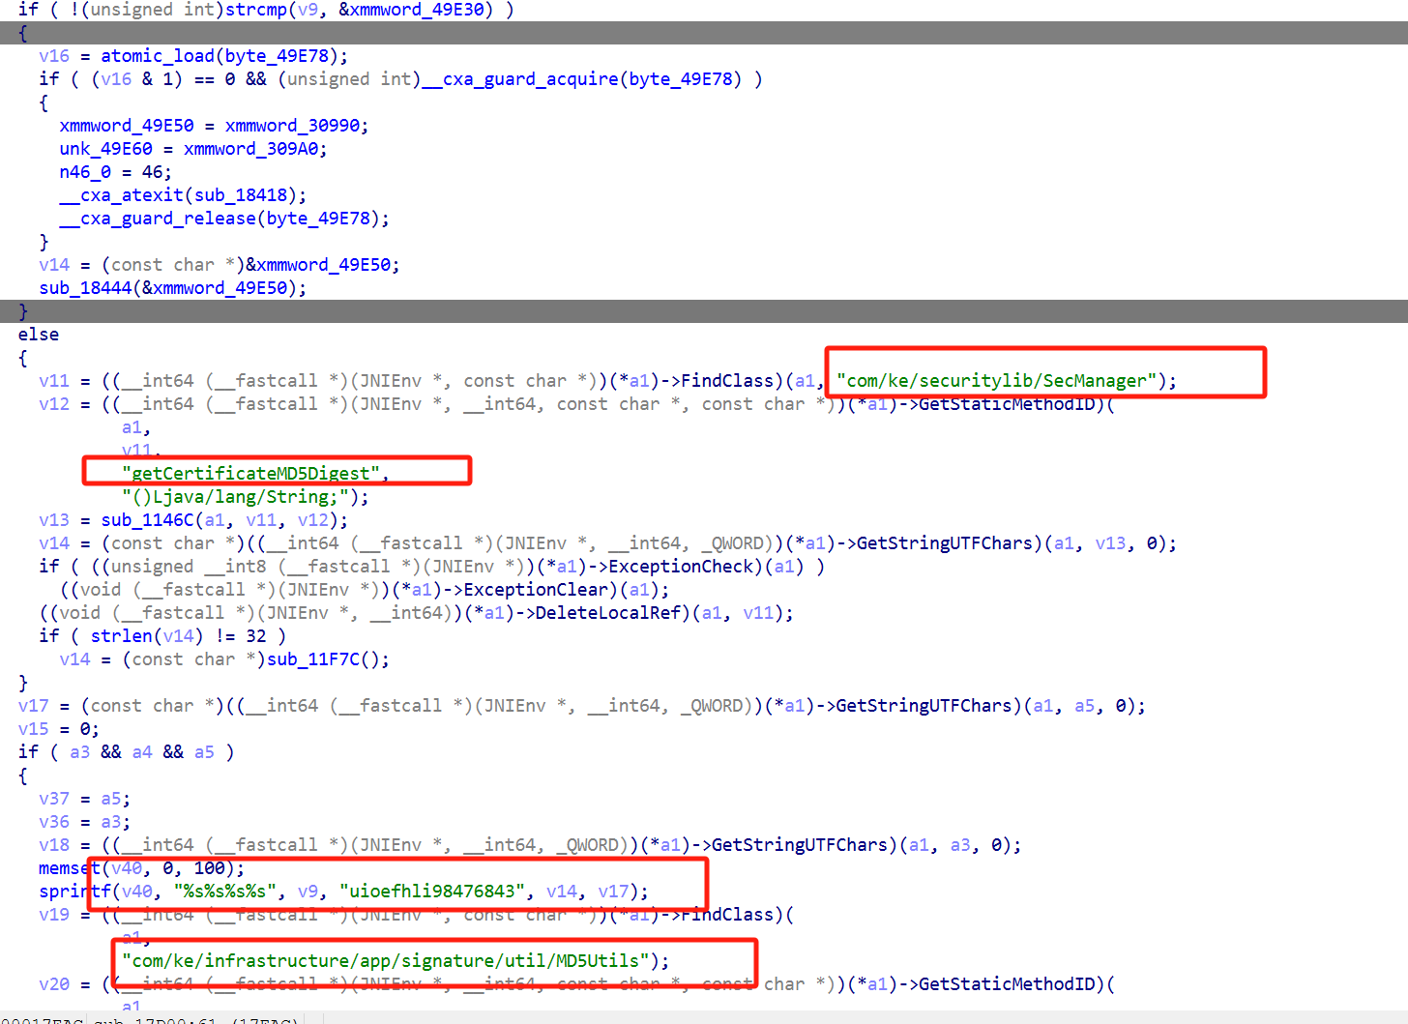Select the __cxa_guard_acquire call
This screenshot has height=1024, width=1408.
point(519,79)
